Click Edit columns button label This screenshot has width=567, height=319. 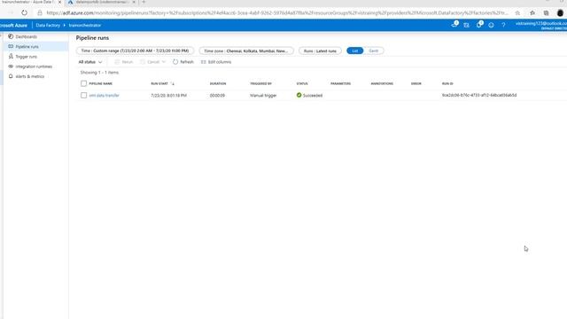[220, 62]
